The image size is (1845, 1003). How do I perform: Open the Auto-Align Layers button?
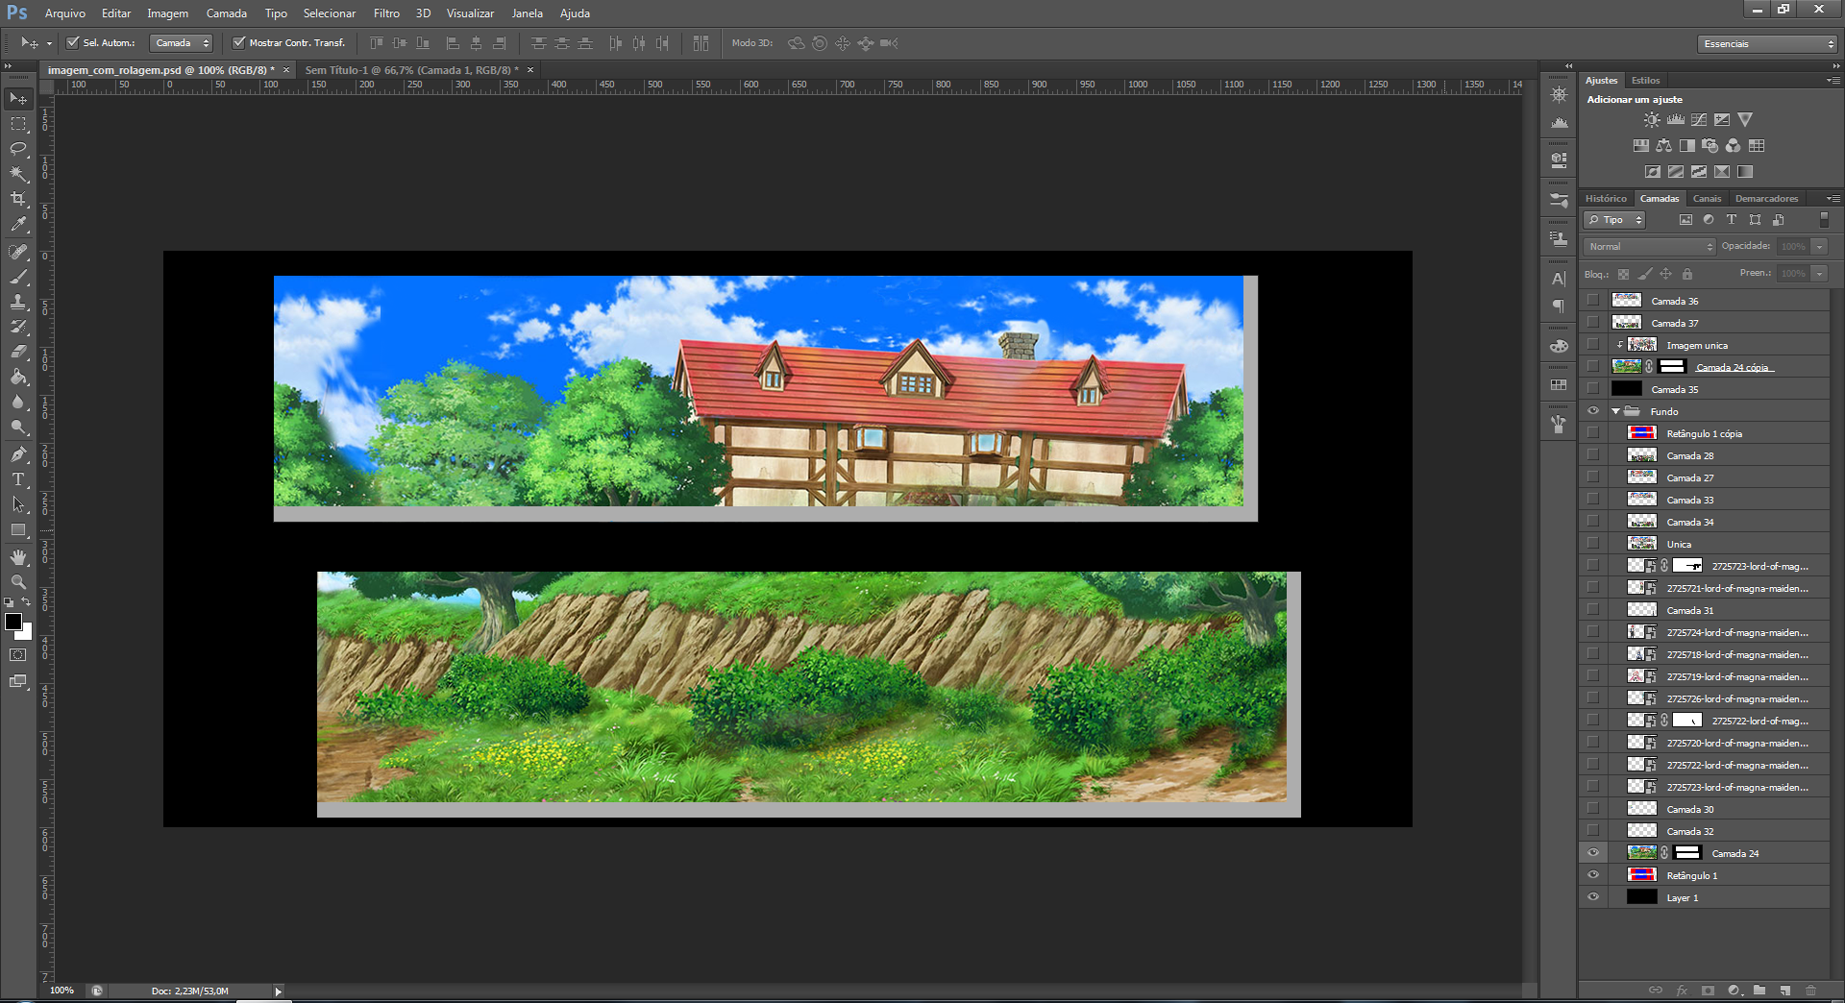pos(701,43)
